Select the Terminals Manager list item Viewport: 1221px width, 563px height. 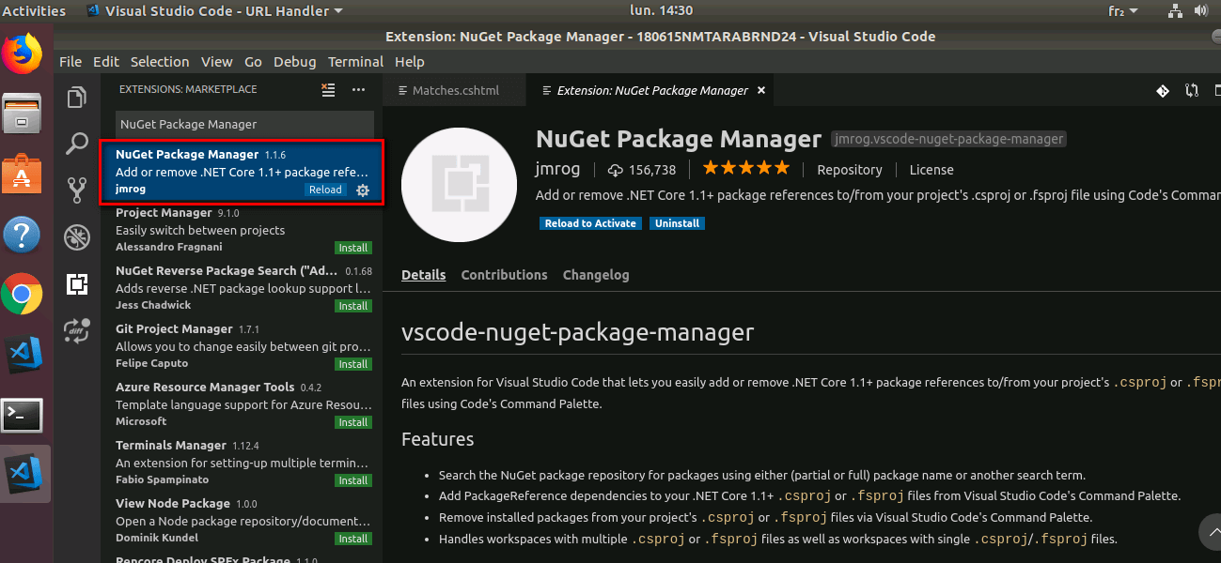(242, 463)
